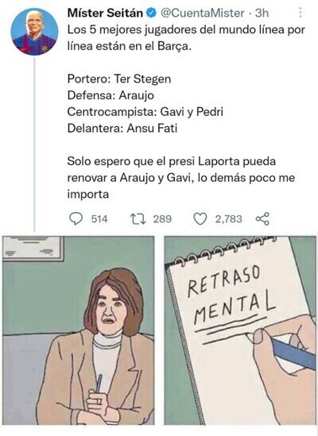View the 2,783 likes count

click(x=229, y=219)
